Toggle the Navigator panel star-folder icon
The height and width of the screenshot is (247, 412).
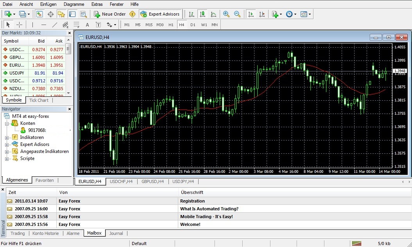pyautogui.click(x=61, y=14)
